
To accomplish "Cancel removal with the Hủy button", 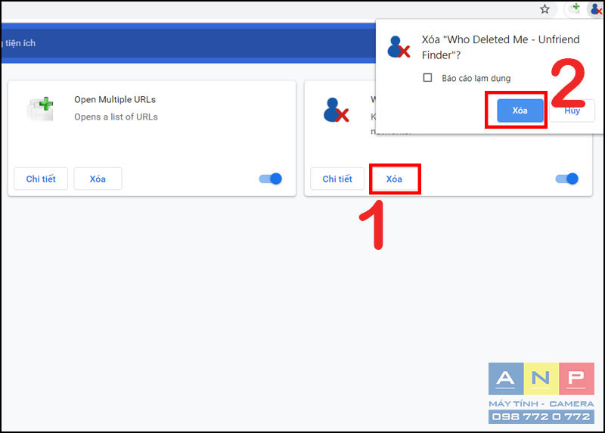I will (x=572, y=111).
